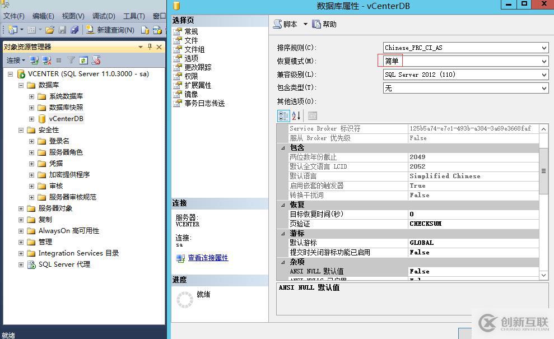Expand the 系统数据库 folder

click(32, 96)
